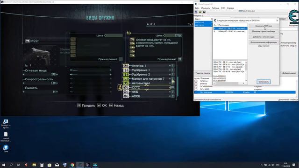Select second instruction row 0094AAA7
299x168 pixels.
pos(230,31)
